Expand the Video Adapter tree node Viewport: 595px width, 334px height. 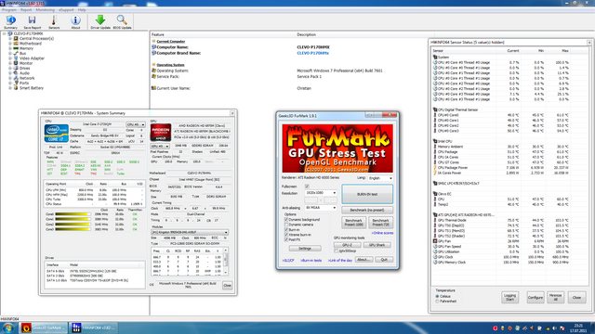10,58
